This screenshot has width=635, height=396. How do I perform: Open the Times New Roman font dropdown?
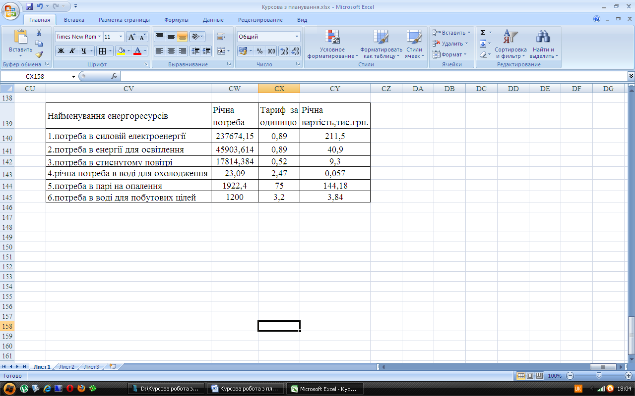click(x=100, y=37)
